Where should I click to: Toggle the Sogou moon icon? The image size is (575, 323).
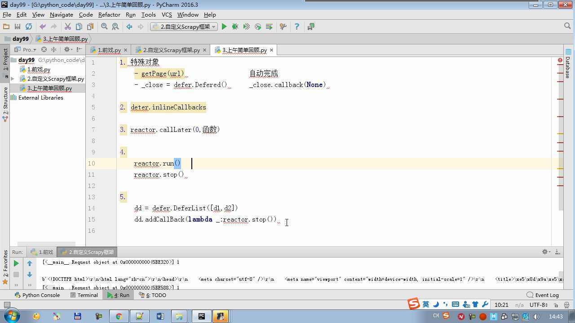[436, 304]
